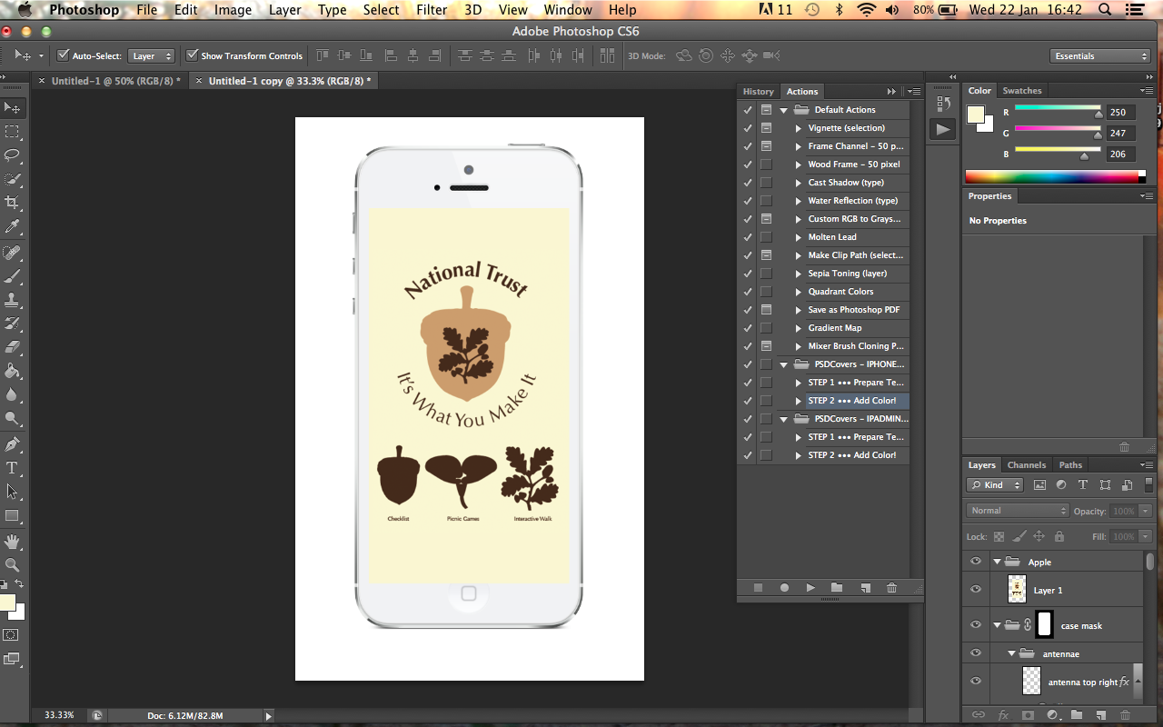This screenshot has width=1163, height=727.
Task: Collapse the Apple layer group
Action: pos(997,562)
